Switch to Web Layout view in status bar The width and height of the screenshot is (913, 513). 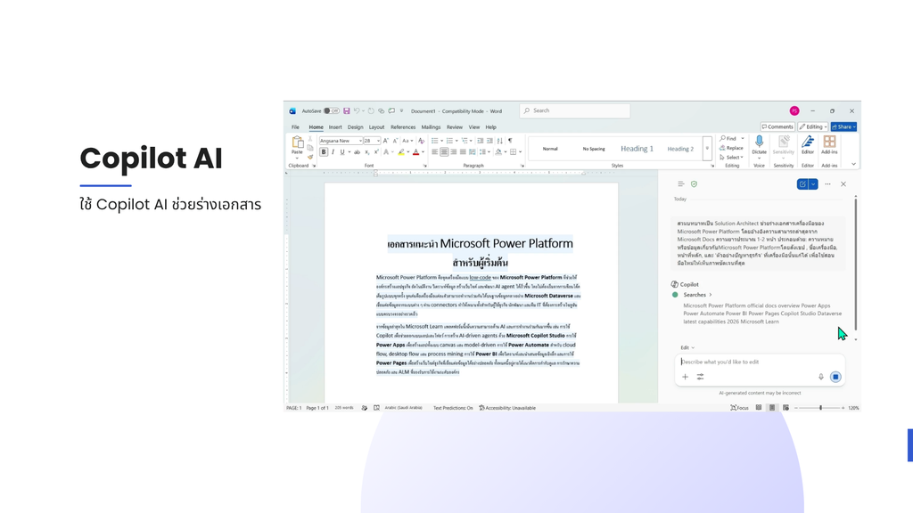click(786, 408)
